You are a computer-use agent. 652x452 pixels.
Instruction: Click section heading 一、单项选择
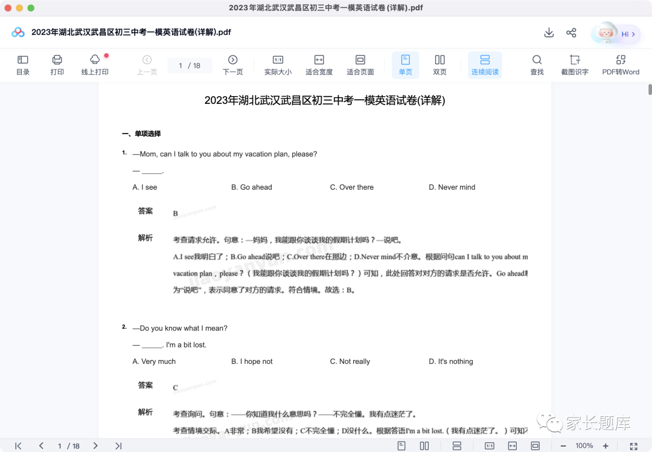(x=141, y=134)
